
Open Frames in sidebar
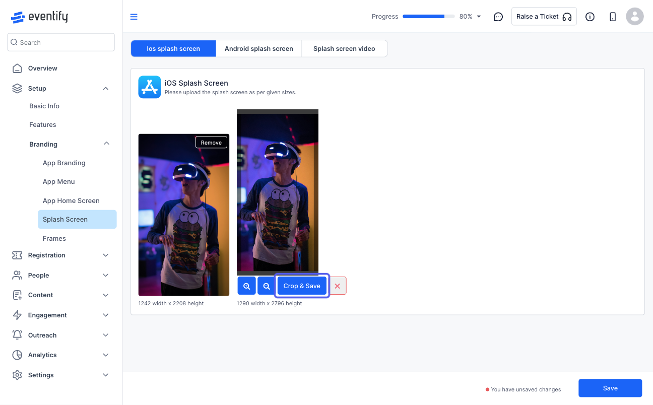click(x=54, y=239)
